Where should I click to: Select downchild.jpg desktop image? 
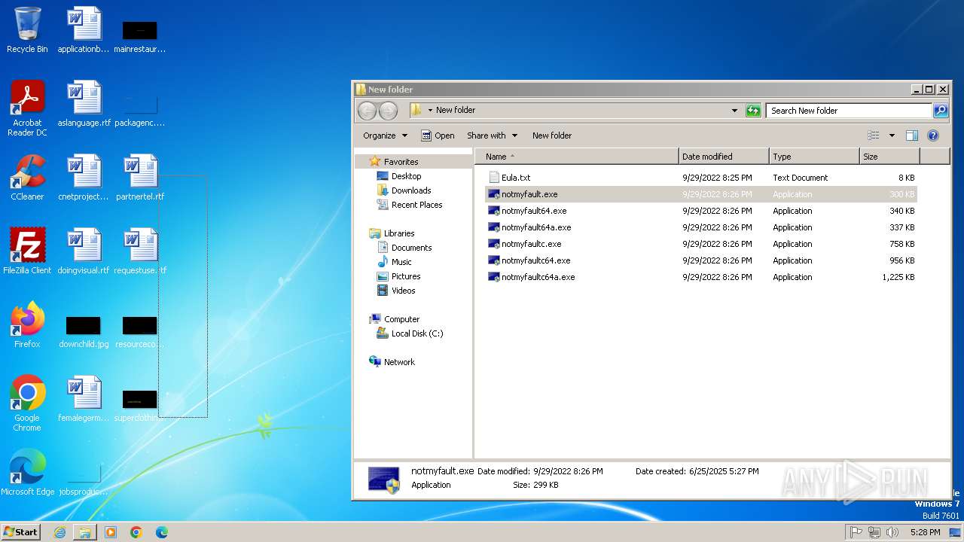coord(84,332)
